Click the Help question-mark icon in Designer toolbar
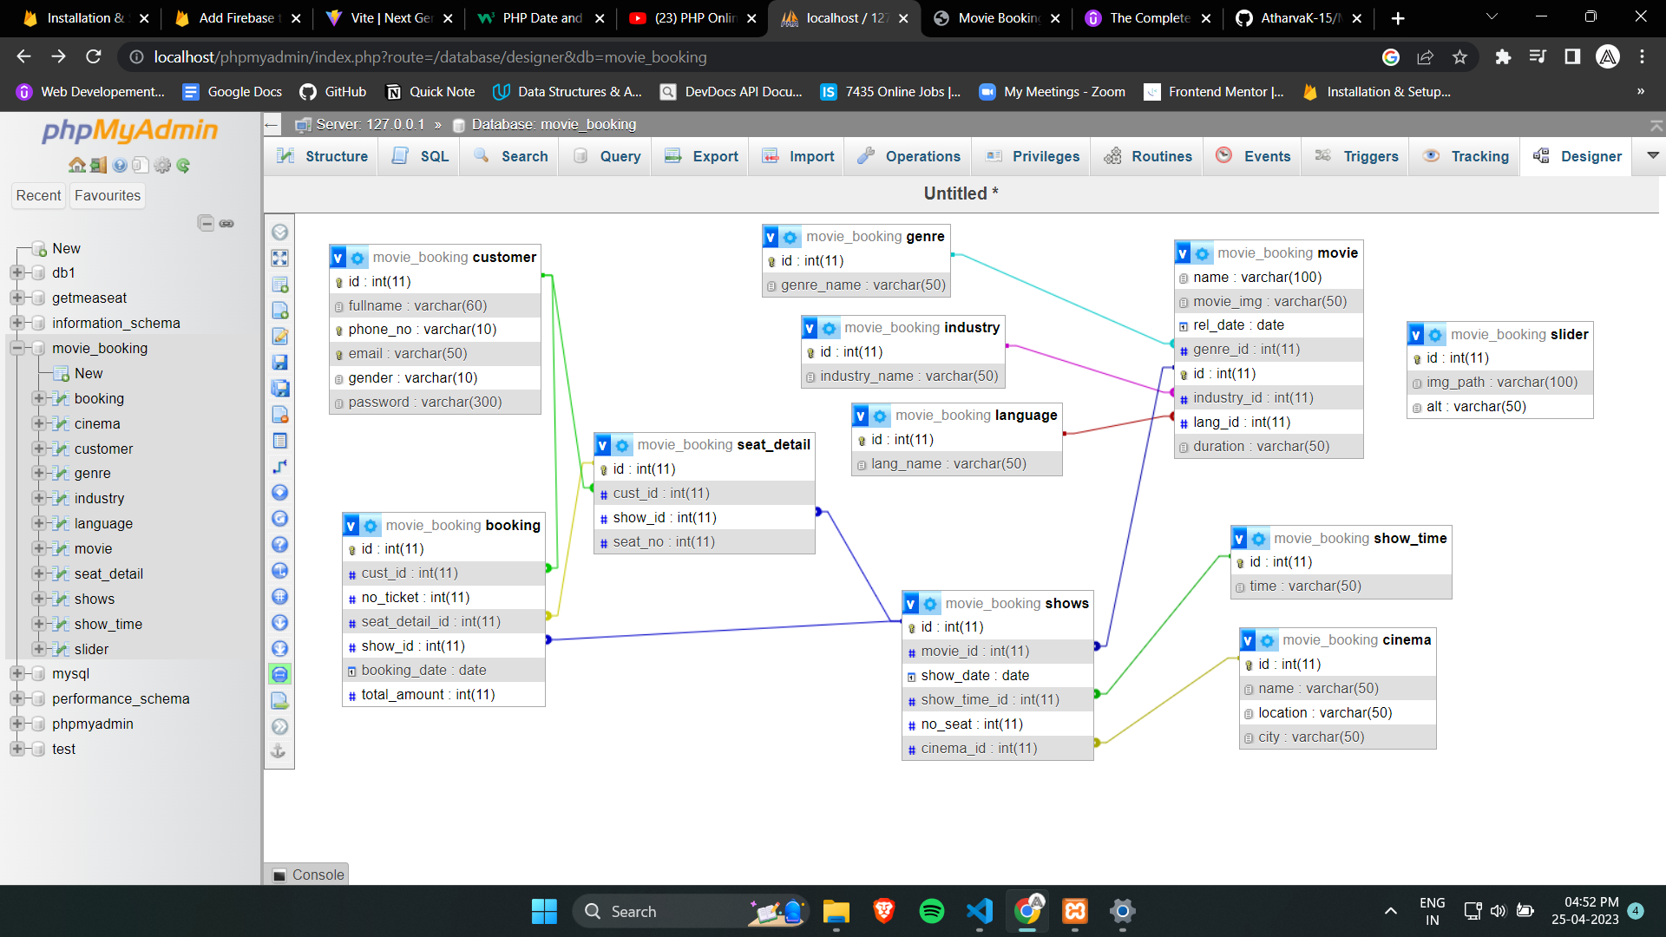The height and width of the screenshot is (937, 1666). pyautogui.click(x=279, y=544)
